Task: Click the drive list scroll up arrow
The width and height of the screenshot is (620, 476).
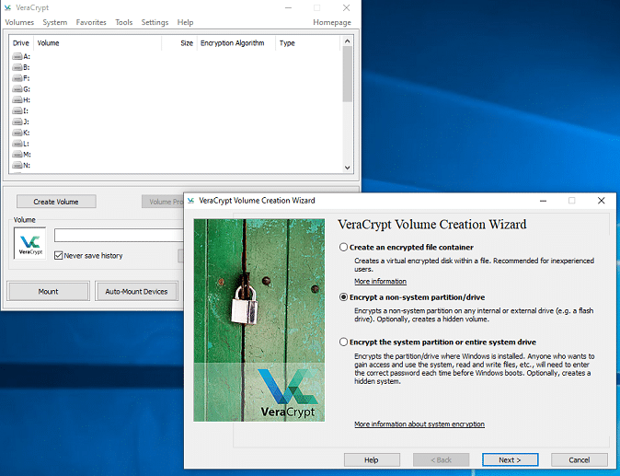Action: tap(347, 41)
